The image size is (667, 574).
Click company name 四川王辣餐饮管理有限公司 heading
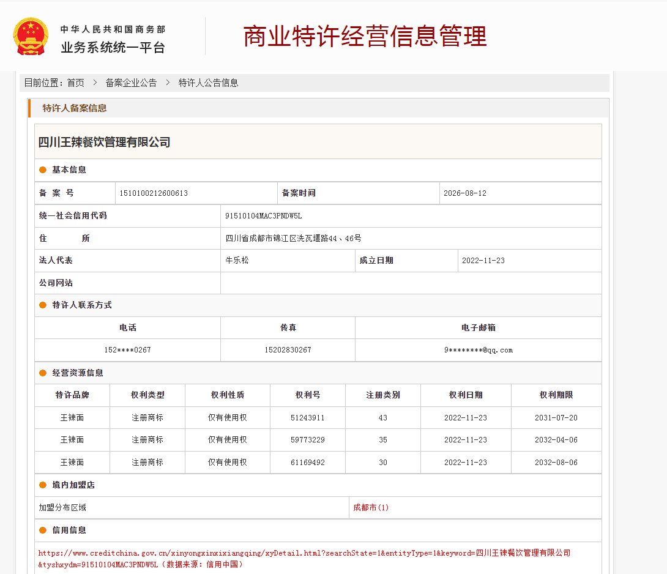pyautogui.click(x=104, y=142)
